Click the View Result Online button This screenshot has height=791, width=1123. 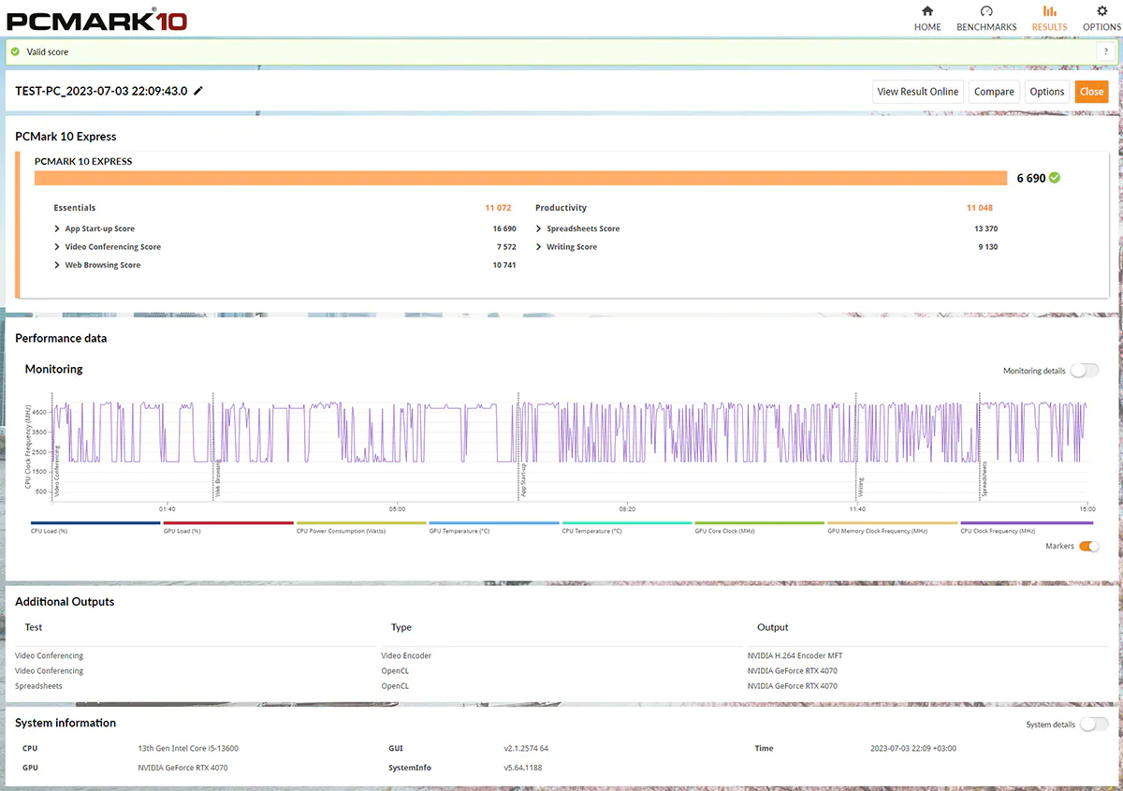[x=918, y=91]
